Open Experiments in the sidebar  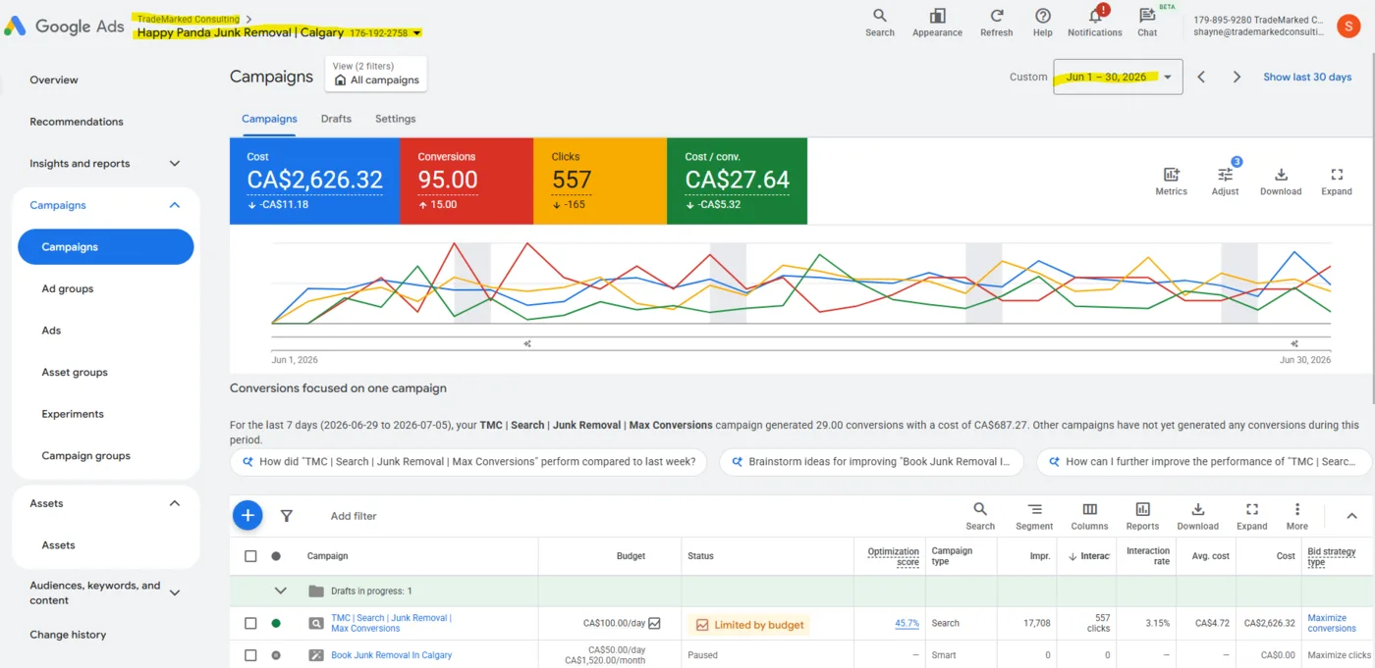click(73, 414)
